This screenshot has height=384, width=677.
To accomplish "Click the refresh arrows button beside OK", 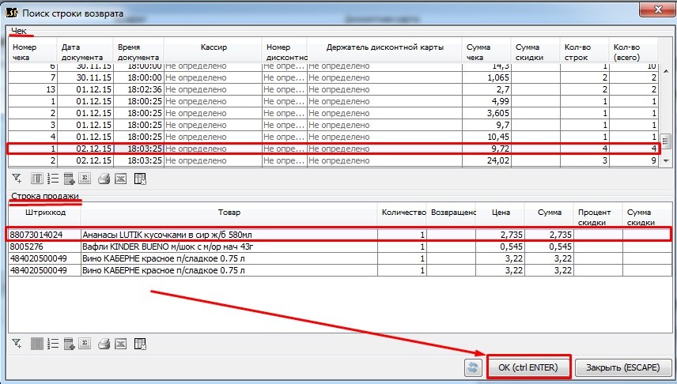I will (473, 367).
